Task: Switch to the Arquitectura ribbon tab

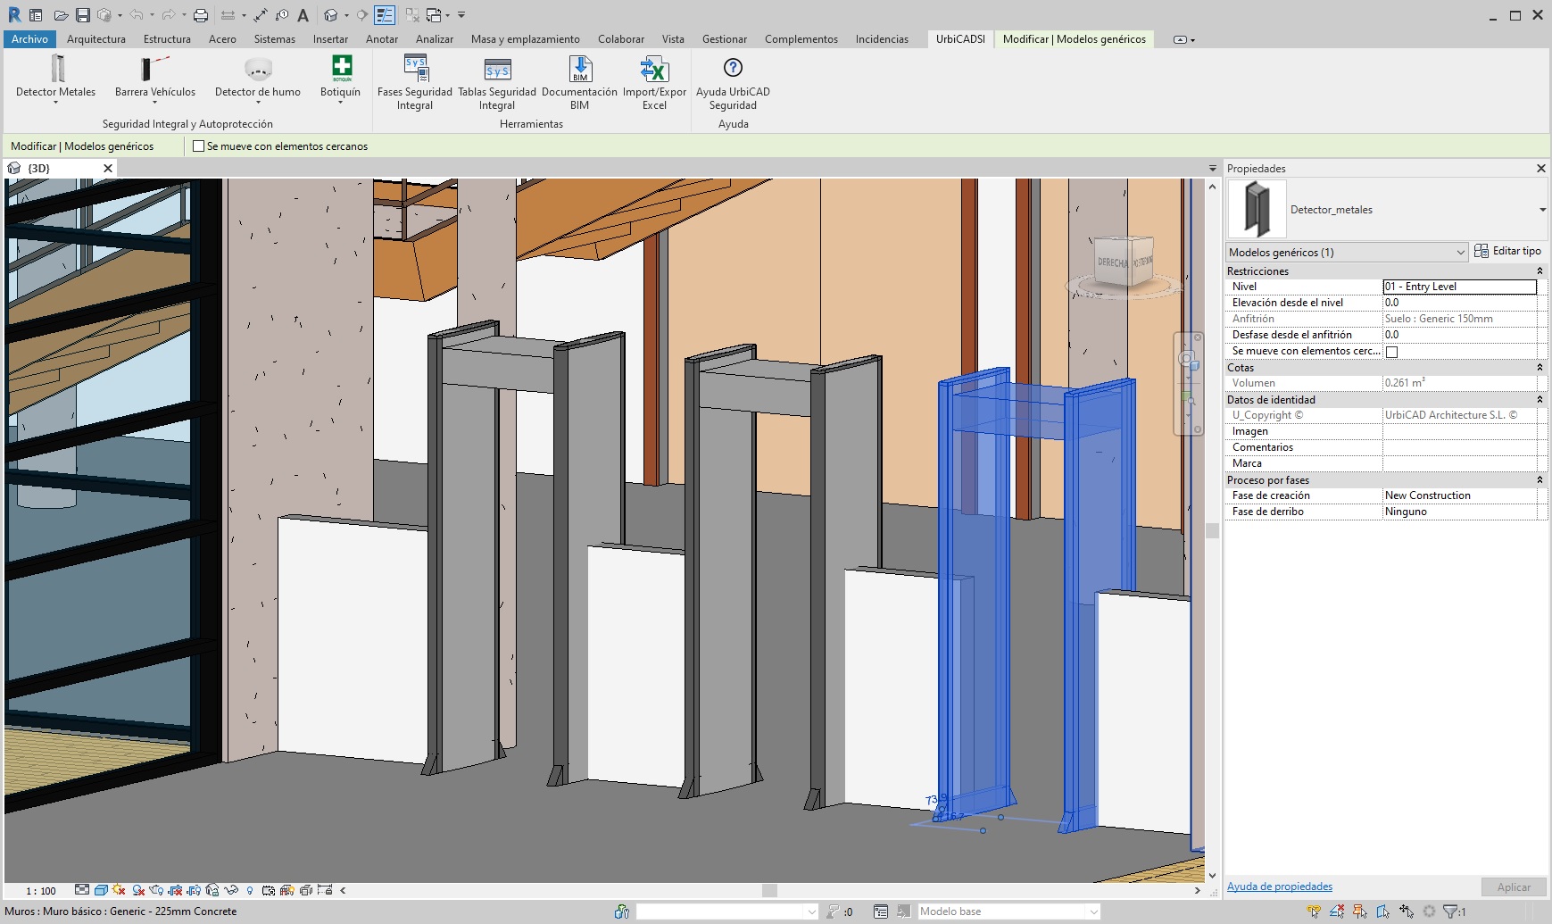Action: [x=95, y=39]
